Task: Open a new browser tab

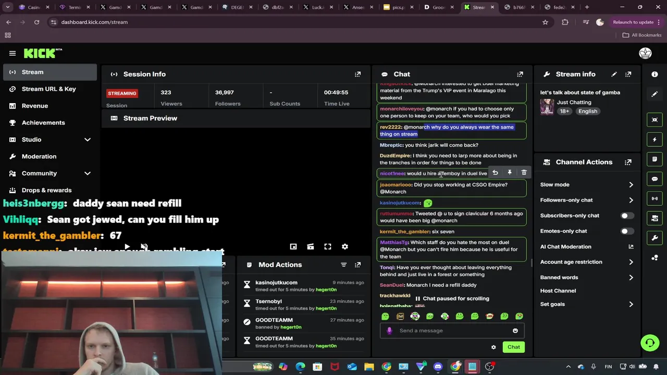Action: click(587, 7)
